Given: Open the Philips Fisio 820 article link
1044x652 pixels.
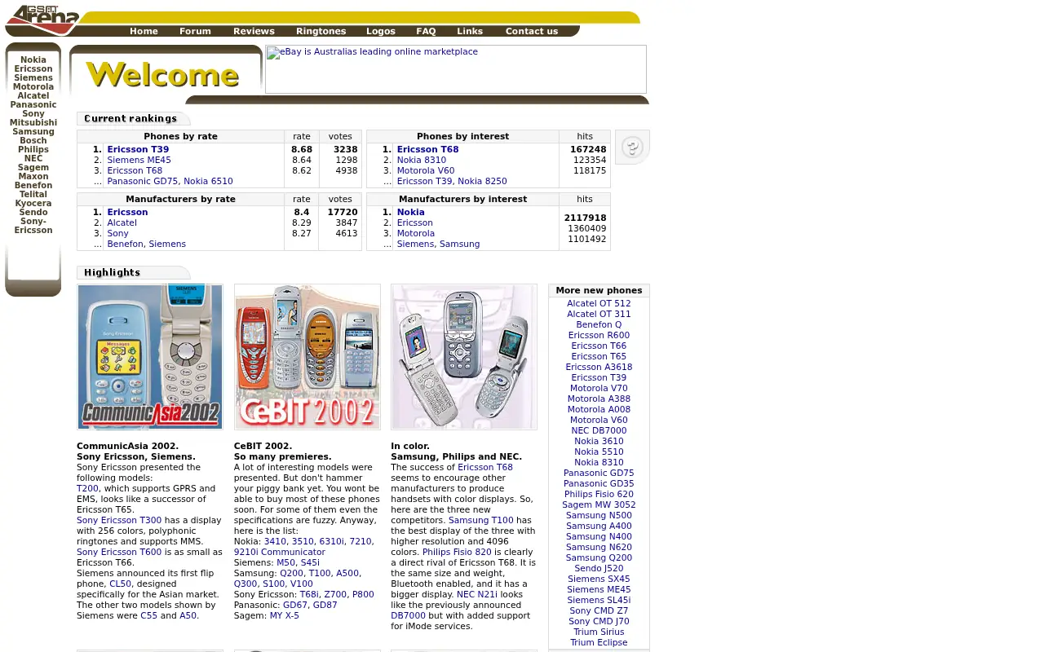Looking at the screenshot, I should tap(457, 552).
